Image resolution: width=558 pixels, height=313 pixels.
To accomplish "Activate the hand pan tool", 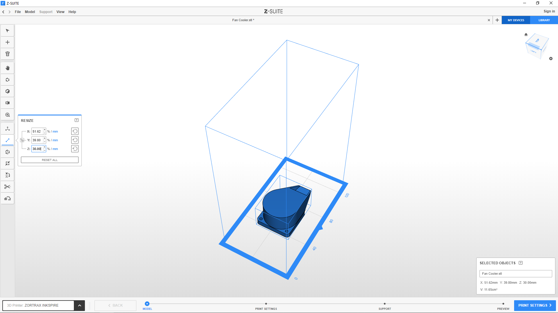I will [x=8, y=68].
